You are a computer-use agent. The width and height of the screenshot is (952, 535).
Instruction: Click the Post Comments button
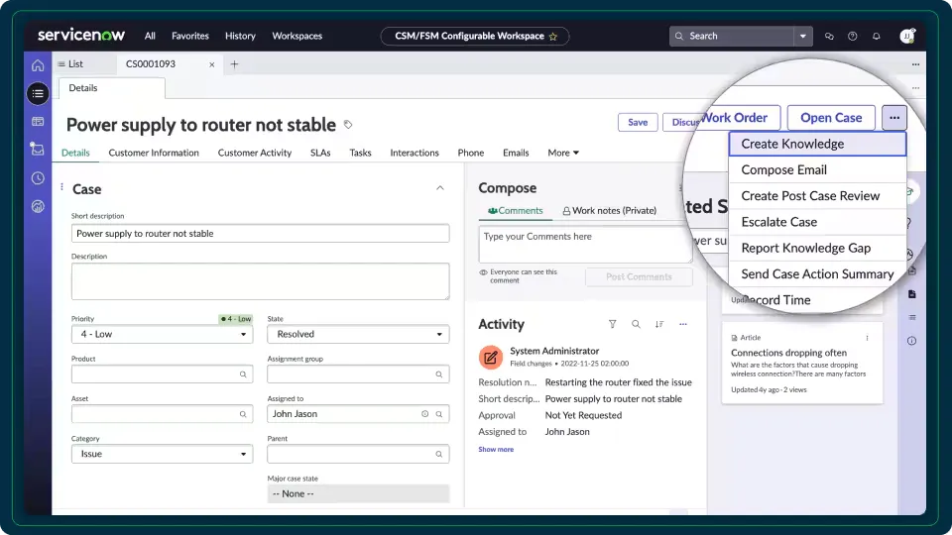point(639,276)
